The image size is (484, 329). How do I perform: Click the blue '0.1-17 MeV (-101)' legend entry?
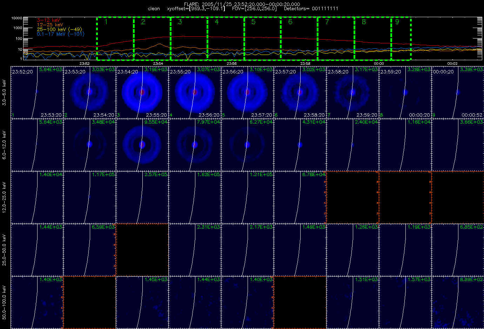tap(61, 34)
